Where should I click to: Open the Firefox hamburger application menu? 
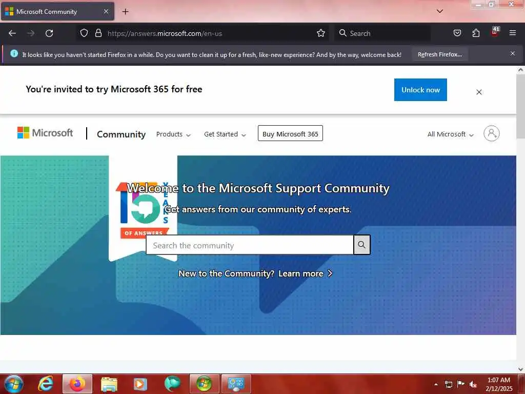[x=513, y=33]
